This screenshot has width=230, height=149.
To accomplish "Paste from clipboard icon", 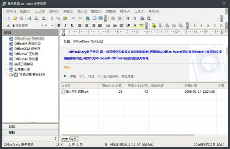I will coord(65,18).
